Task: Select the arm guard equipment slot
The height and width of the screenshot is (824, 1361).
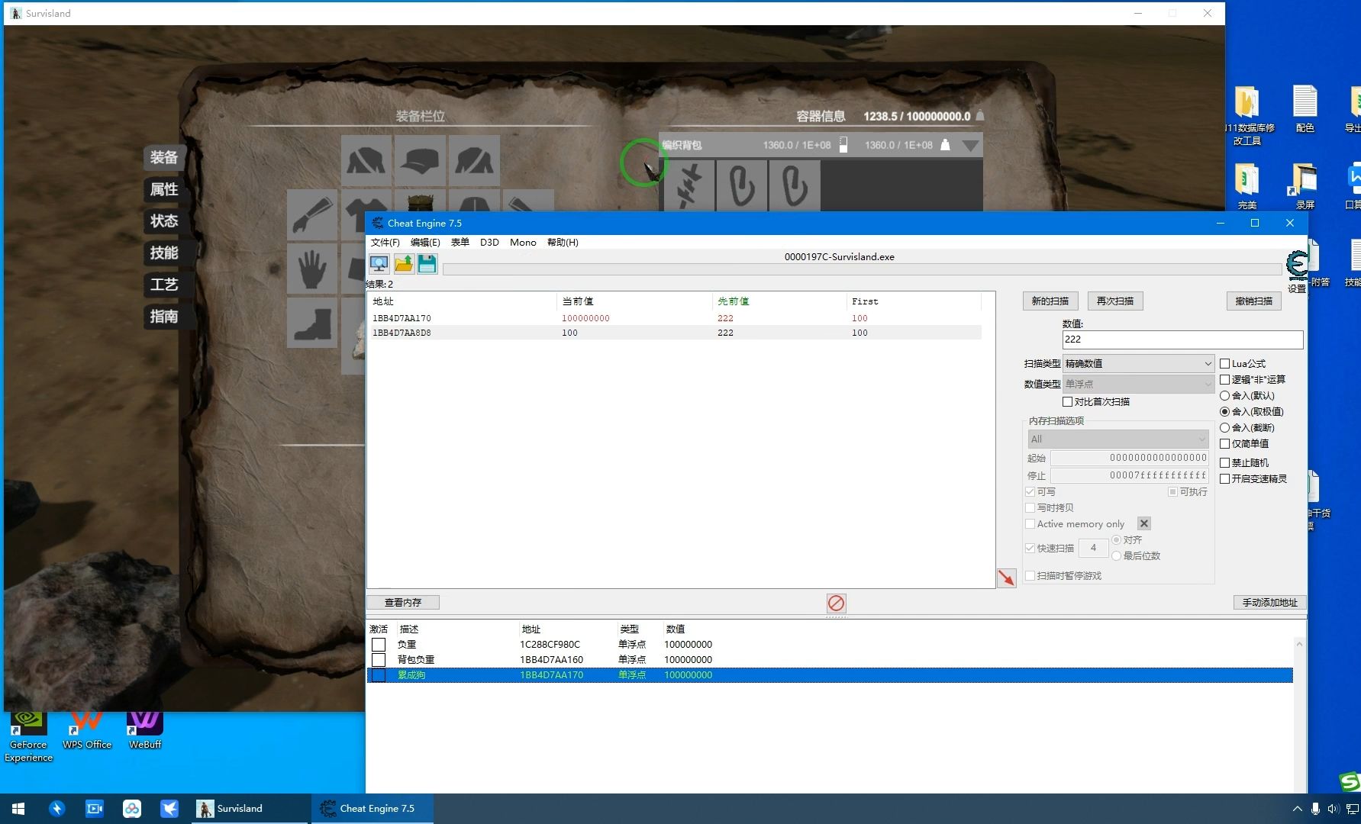Action: pyautogui.click(x=312, y=214)
